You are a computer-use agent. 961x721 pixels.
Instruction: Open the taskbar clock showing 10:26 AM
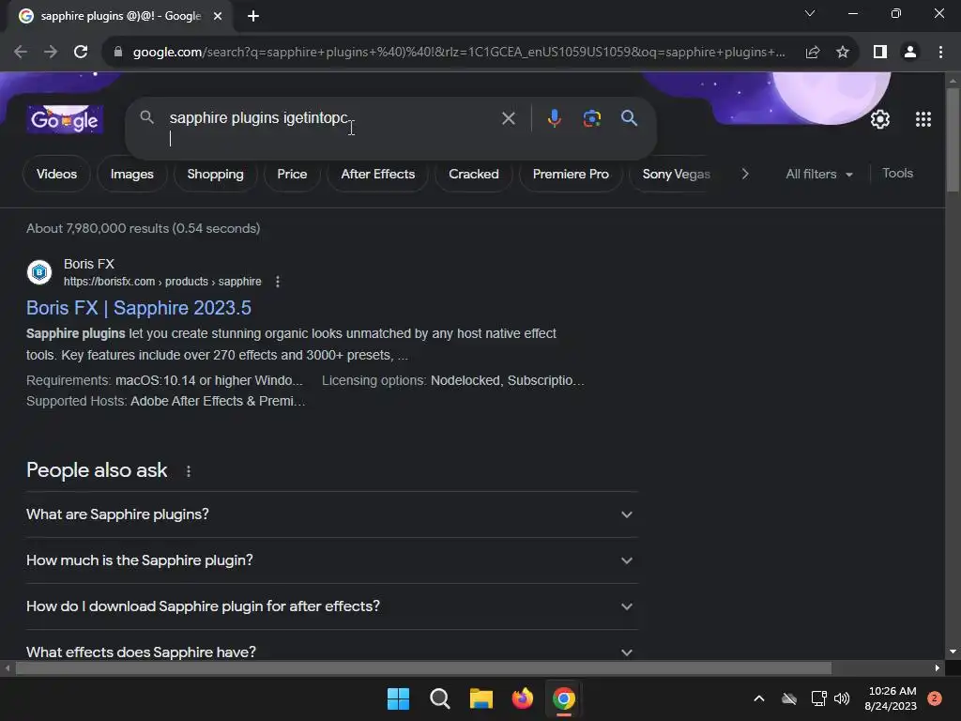point(892,698)
